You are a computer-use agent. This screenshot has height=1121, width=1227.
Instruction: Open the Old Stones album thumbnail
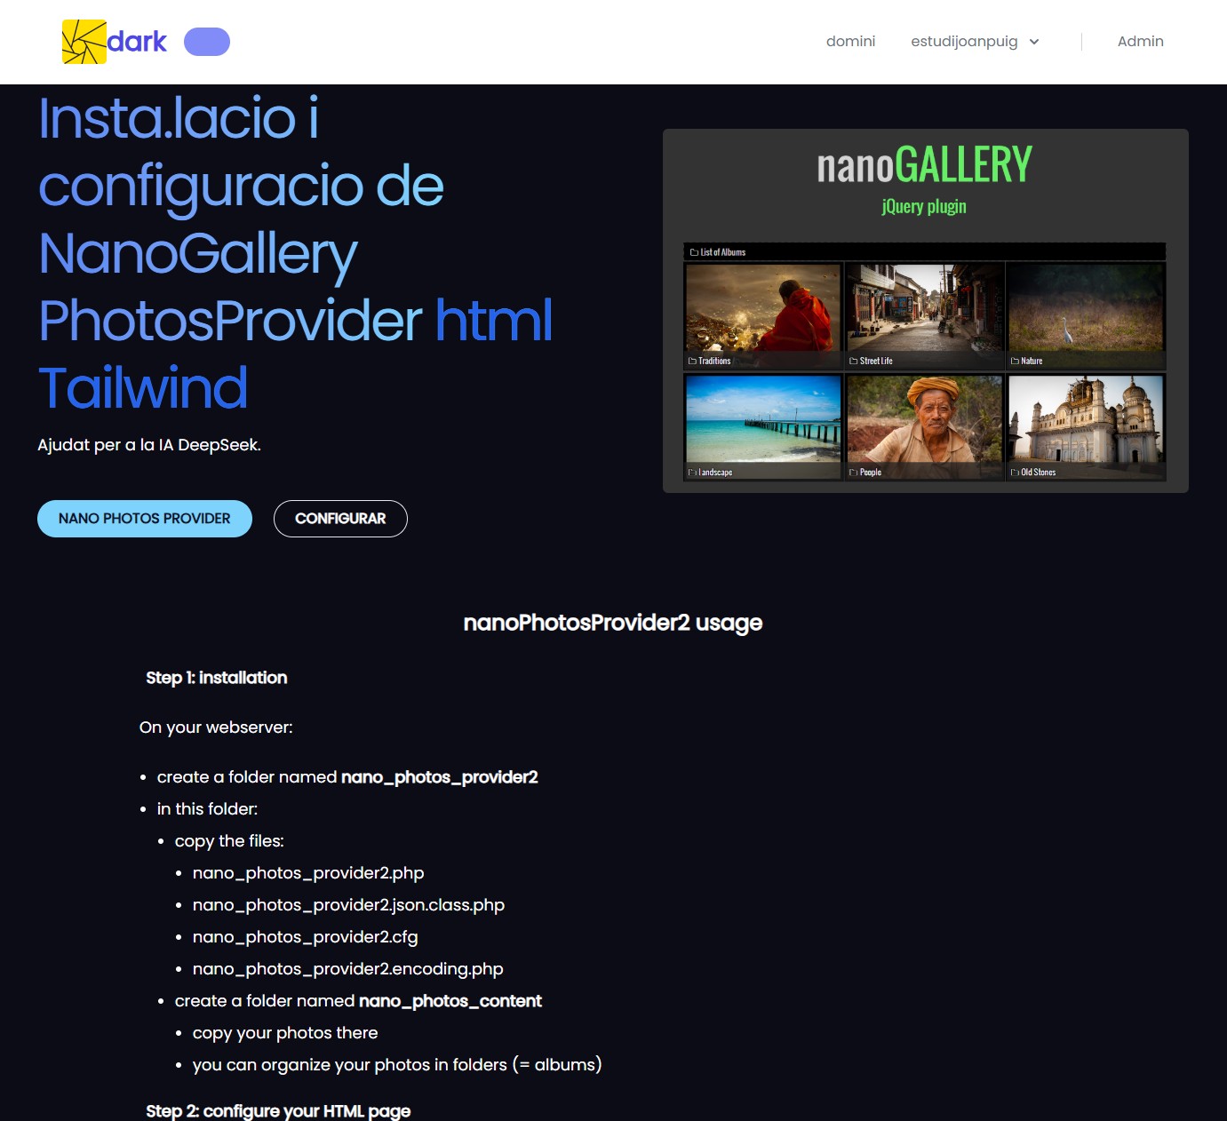tap(1087, 427)
